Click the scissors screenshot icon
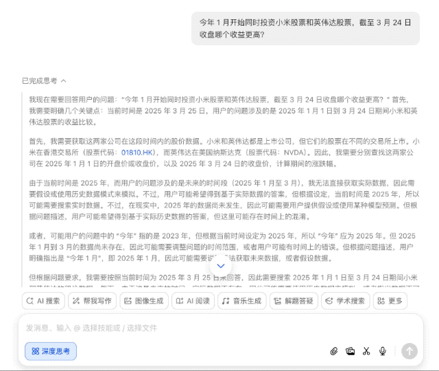Image resolution: width=439 pixels, height=371 pixels. [366, 351]
